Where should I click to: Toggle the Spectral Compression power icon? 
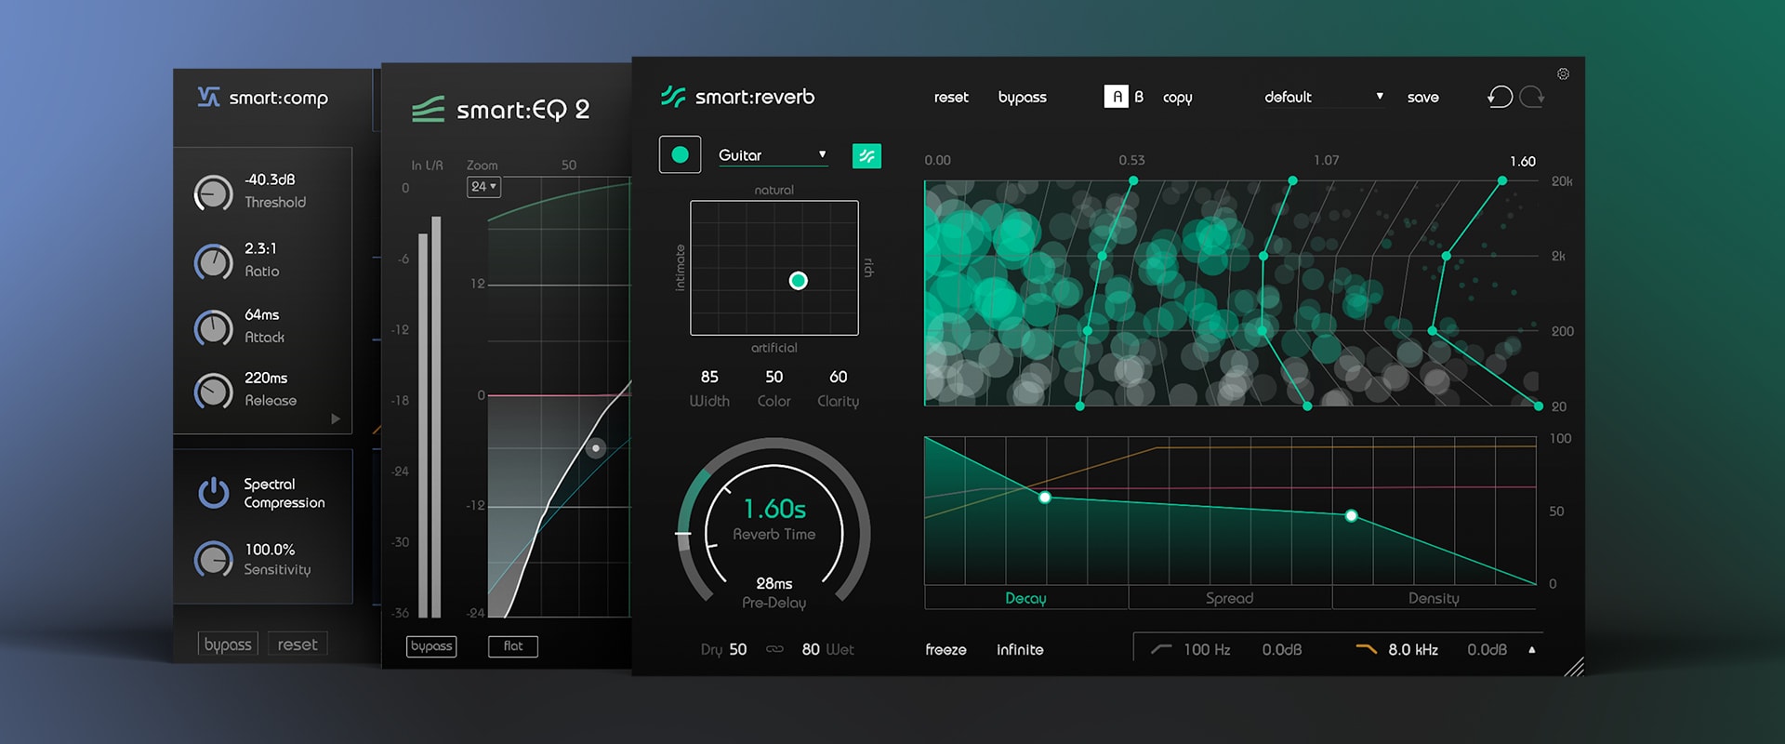[214, 493]
